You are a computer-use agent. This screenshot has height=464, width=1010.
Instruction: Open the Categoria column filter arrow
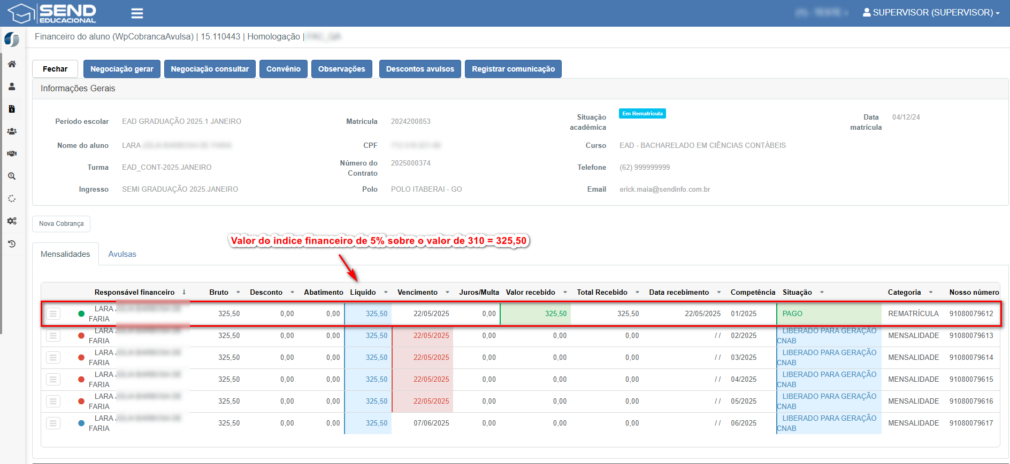point(931,293)
